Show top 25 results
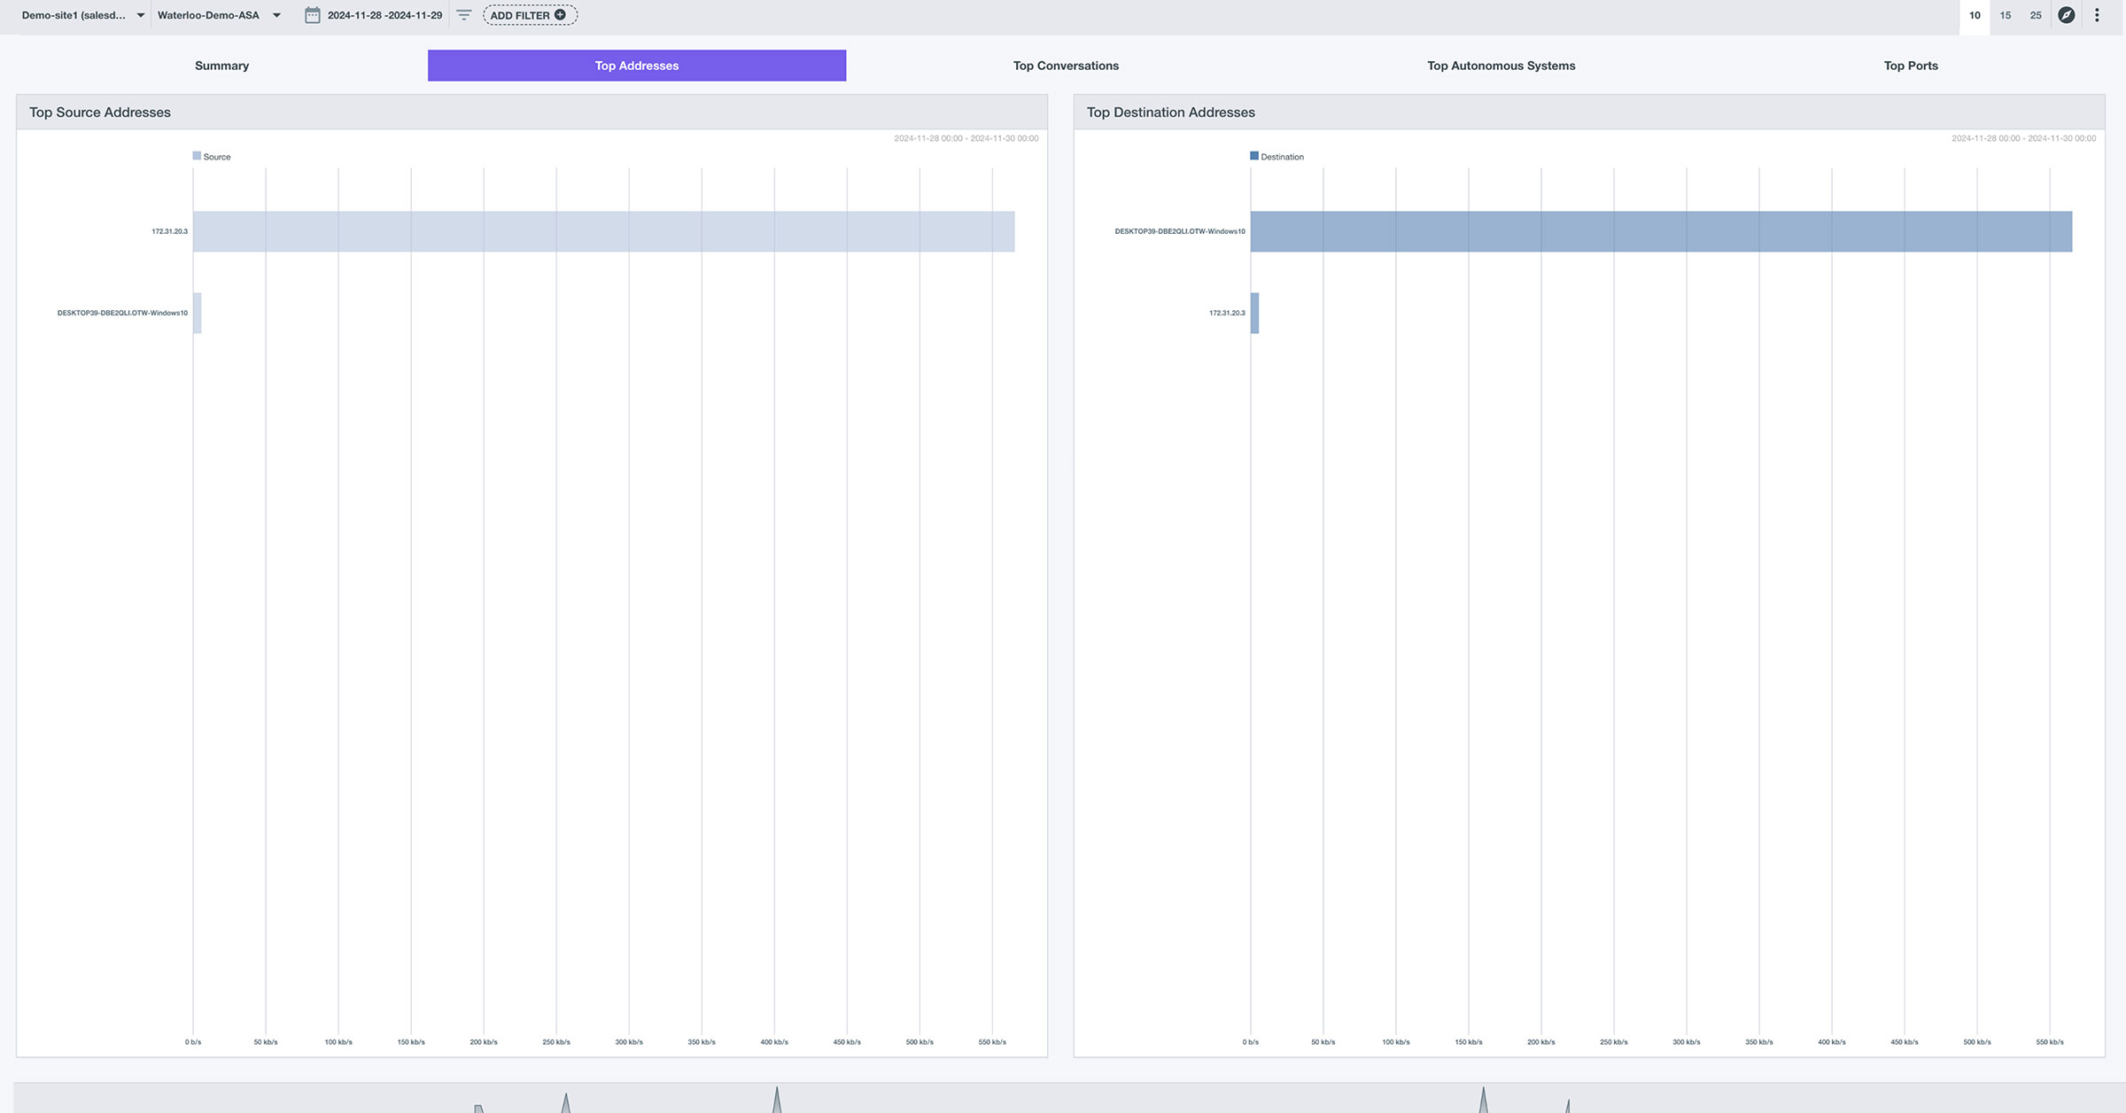This screenshot has height=1113, width=2126. 2036,16
